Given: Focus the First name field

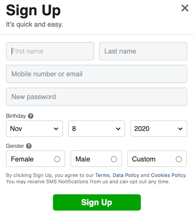Looking at the screenshot, I should [50, 51].
